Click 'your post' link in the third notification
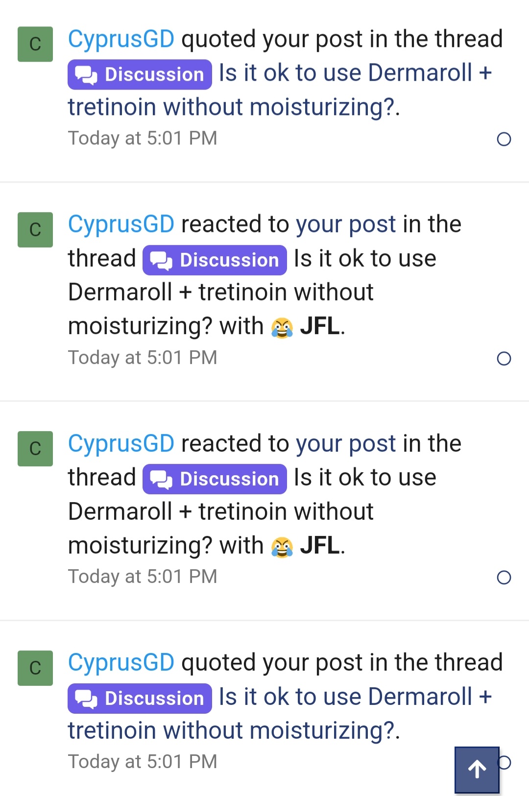 [347, 443]
